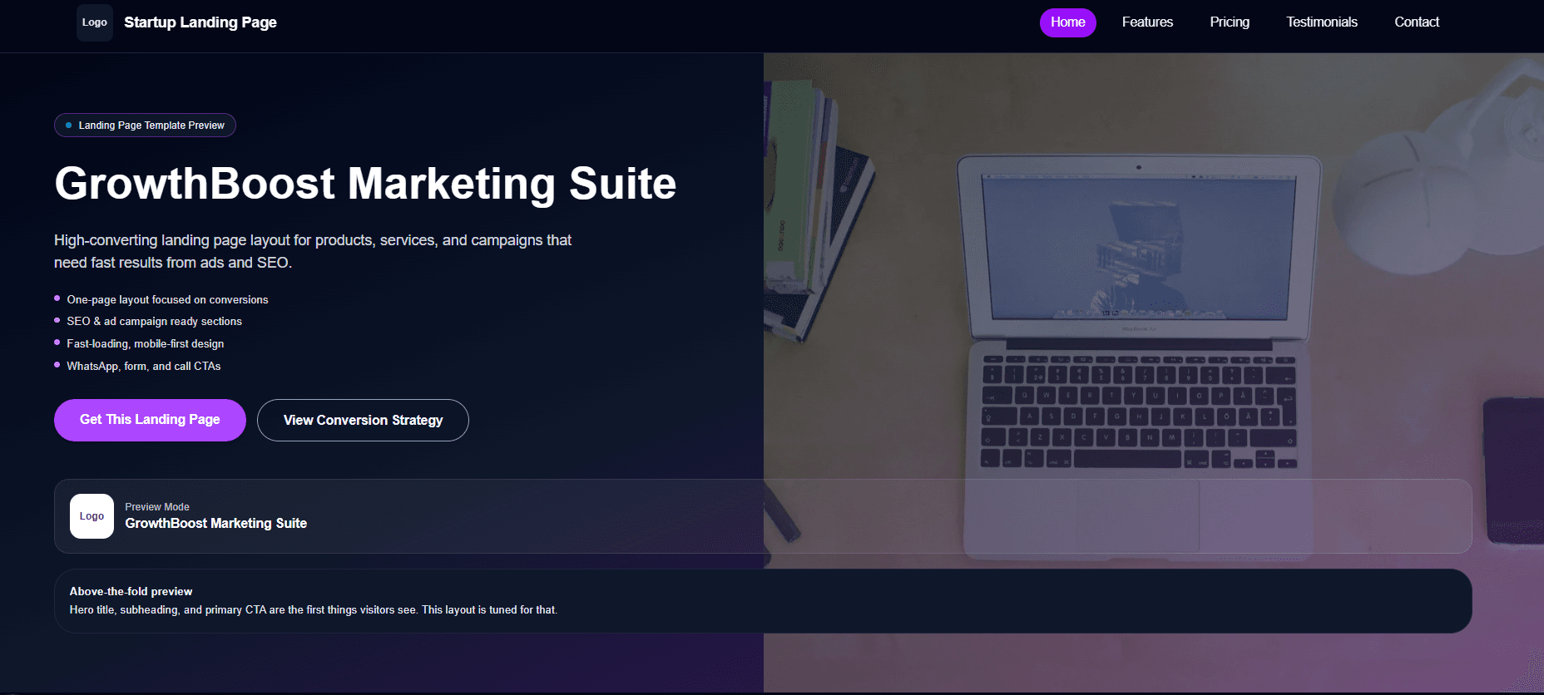
Task: Click the Logo box in the header
Action: coord(95,22)
